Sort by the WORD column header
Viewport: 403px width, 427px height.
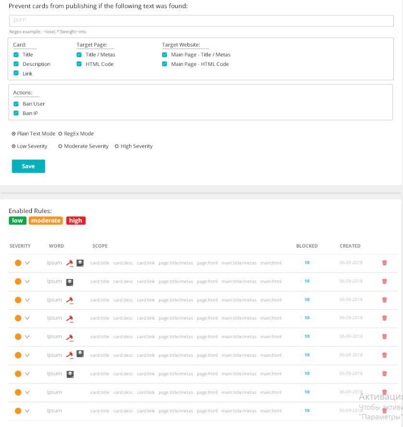click(56, 246)
